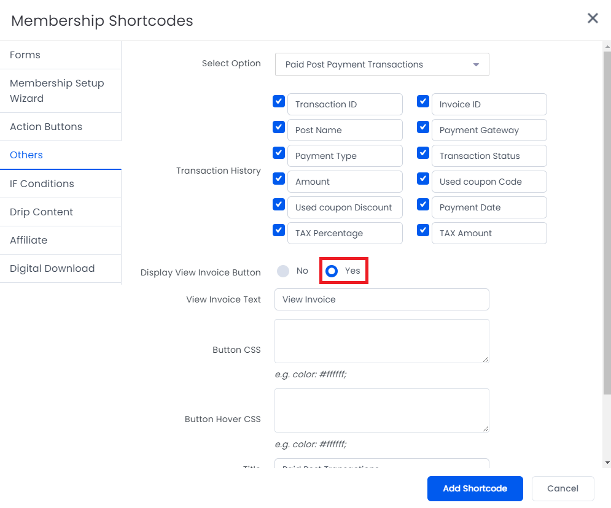Edit the Transaction ID label field
The height and width of the screenshot is (508, 611).
coord(345,104)
